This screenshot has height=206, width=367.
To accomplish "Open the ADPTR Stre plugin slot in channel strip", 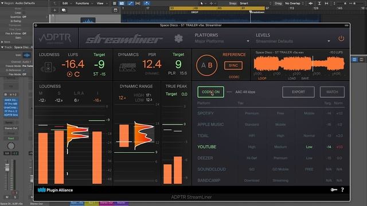I will tap(11, 115).
